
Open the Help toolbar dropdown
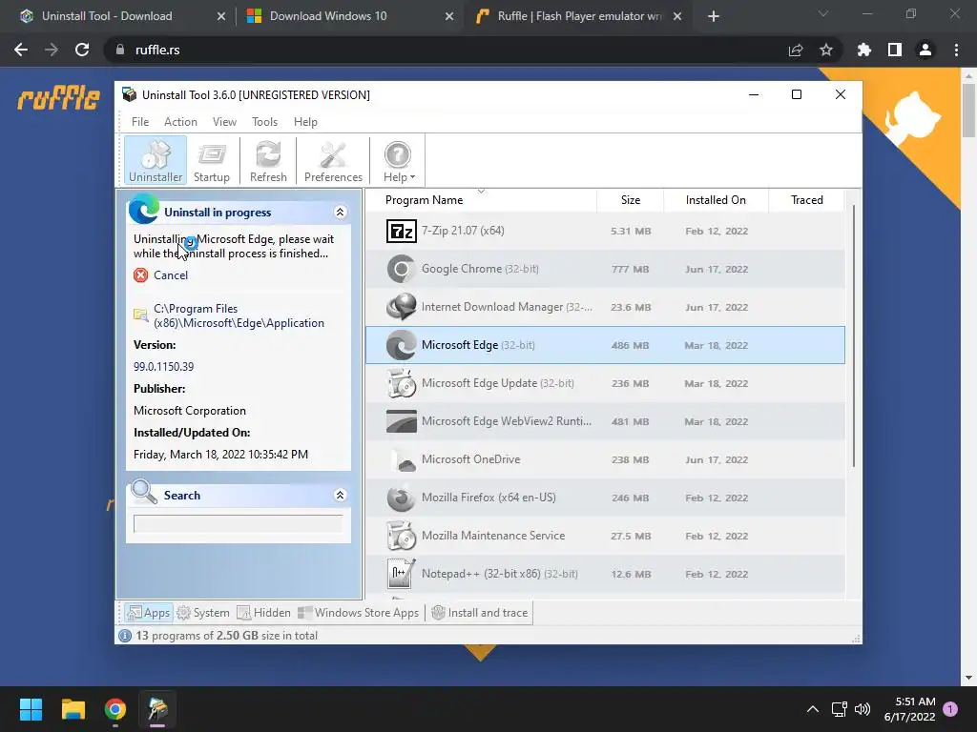click(x=399, y=161)
